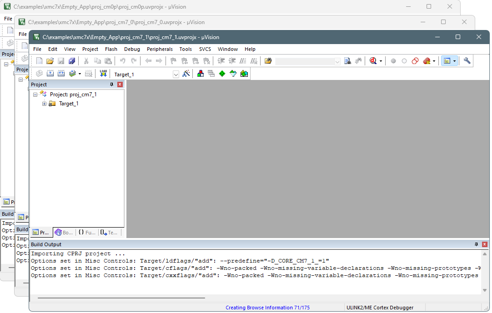Collapse the Project: proj_cm7_1 tree node
Viewport: 492px width, 313px height.
coord(35,94)
